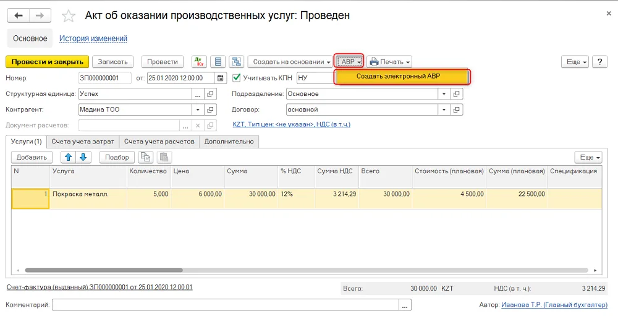Open the Подбор selection button
Viewport: 618px width, 316px height.
tap(117, 157)
